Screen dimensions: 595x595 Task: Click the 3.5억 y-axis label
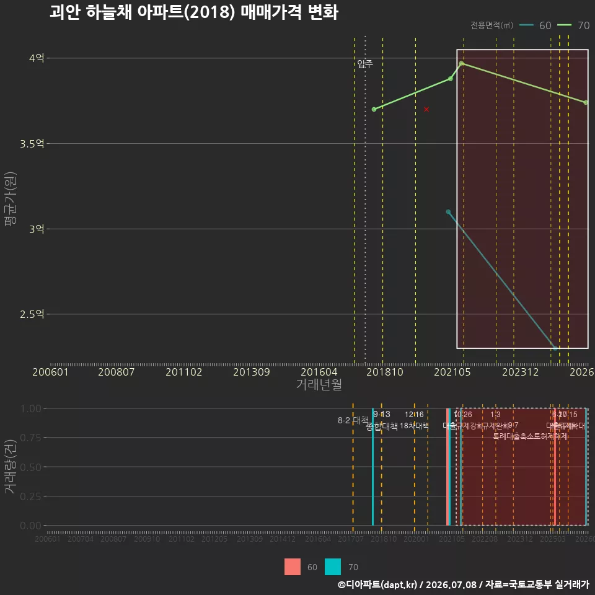point(32,143)
